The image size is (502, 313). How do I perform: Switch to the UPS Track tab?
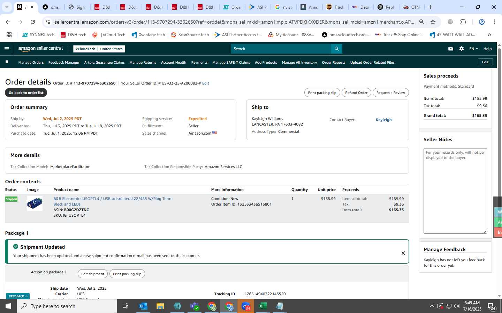pos(335,7)
